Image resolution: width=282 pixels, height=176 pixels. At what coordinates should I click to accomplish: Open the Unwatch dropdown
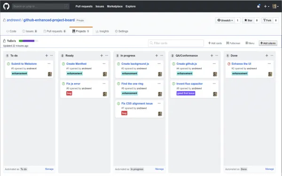pos(225,20)
